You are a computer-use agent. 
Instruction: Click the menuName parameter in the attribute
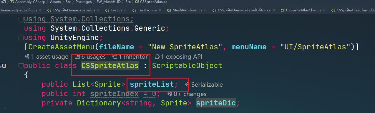249,47
